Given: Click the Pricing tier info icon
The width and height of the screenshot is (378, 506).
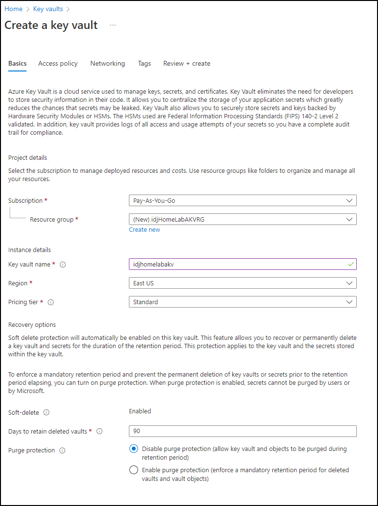Looking at the screenshot, I should click(x=51, y=302).
